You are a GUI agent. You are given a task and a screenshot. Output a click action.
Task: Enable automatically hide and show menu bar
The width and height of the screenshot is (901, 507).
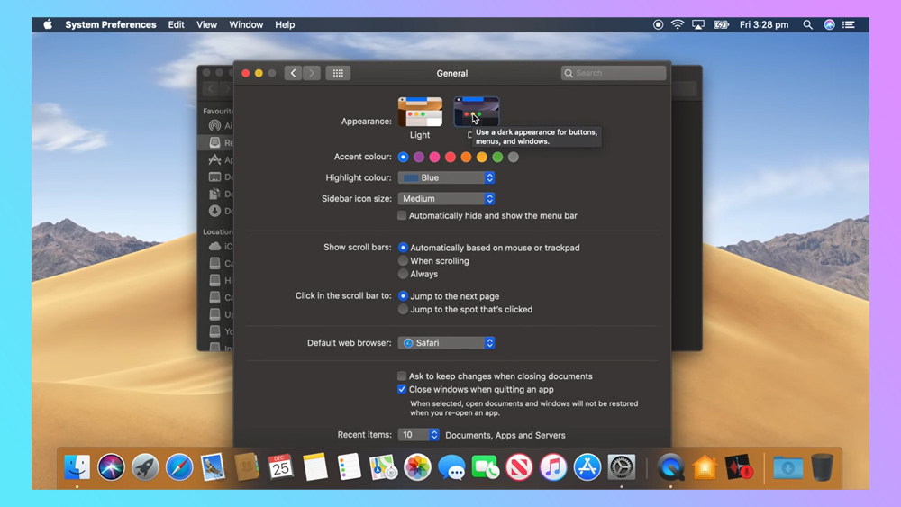point(402,216)
